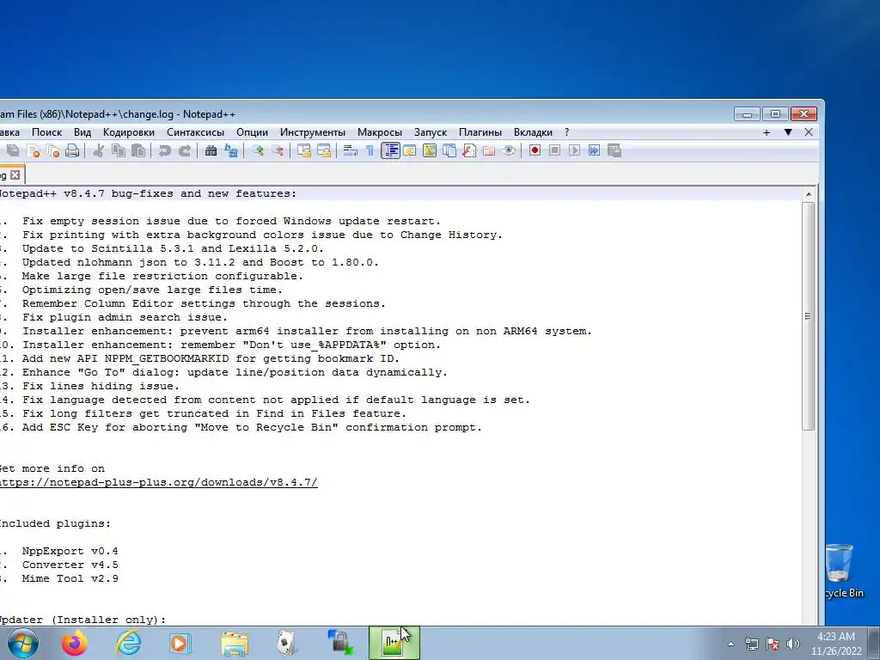
Task: Click the Redo arrow icon
Action: tap(184, 150)
